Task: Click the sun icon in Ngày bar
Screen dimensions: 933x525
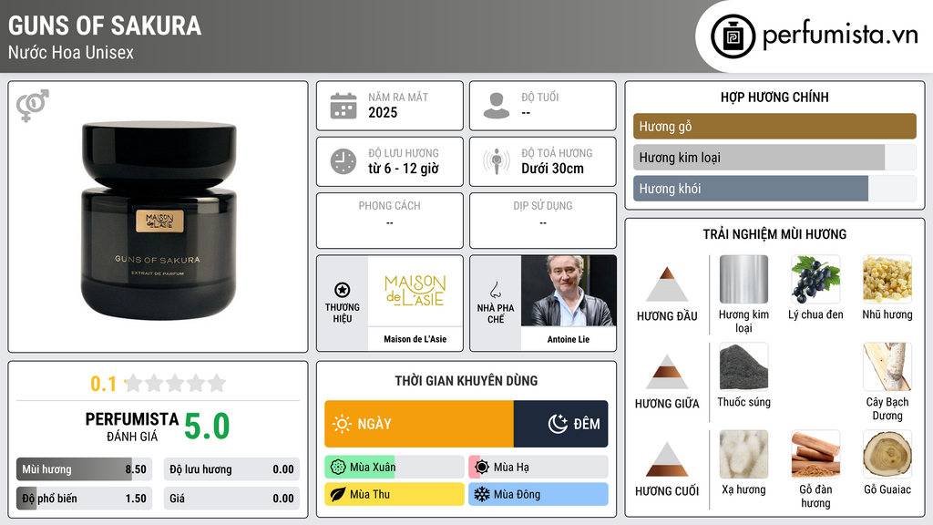Action: point(343,424)
